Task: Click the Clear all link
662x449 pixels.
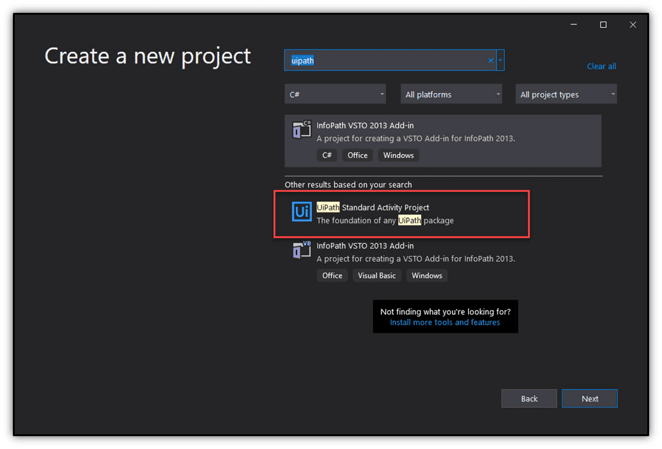Action: (x=601, y=66)
